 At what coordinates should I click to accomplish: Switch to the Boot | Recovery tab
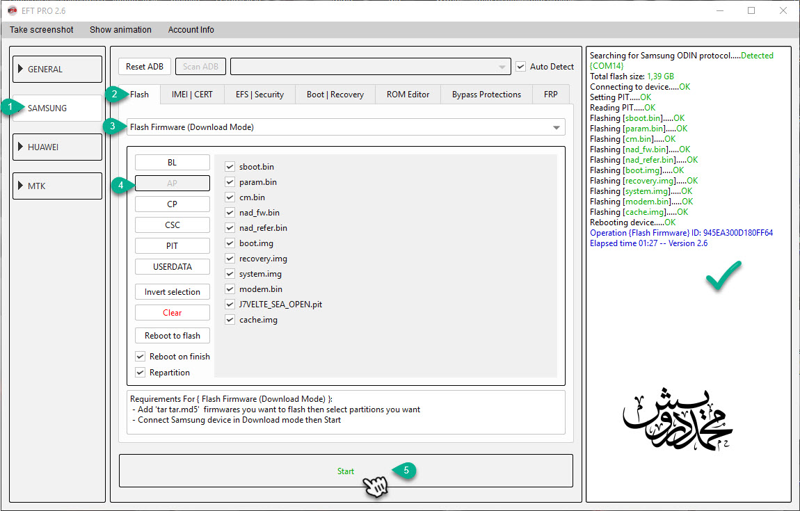tap(335, 95)
